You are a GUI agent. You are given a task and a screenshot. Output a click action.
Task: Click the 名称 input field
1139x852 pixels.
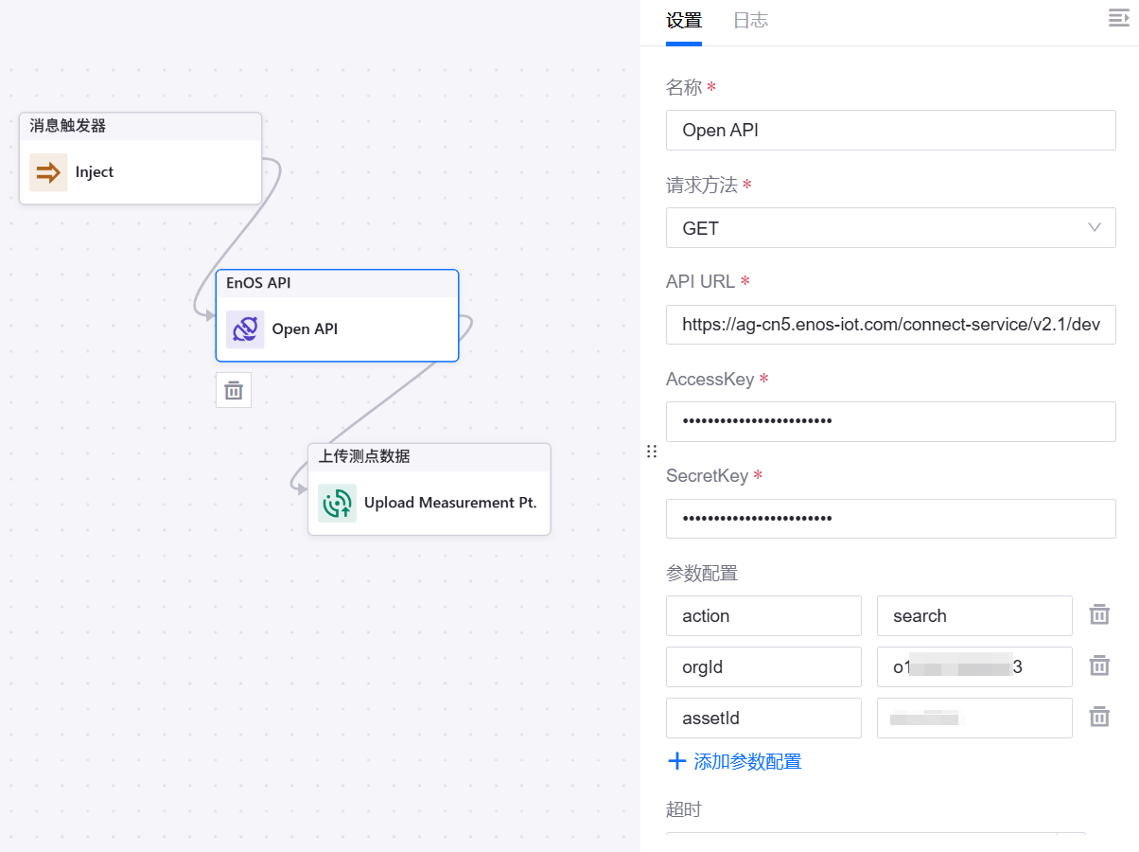tap(890, 131)
